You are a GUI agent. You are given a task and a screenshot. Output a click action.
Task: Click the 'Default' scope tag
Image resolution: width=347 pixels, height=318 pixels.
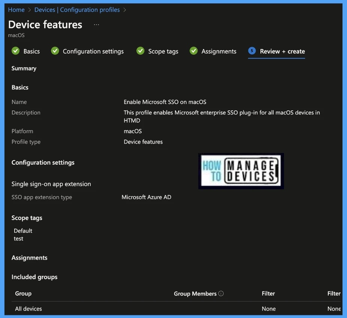pos(23,231)
